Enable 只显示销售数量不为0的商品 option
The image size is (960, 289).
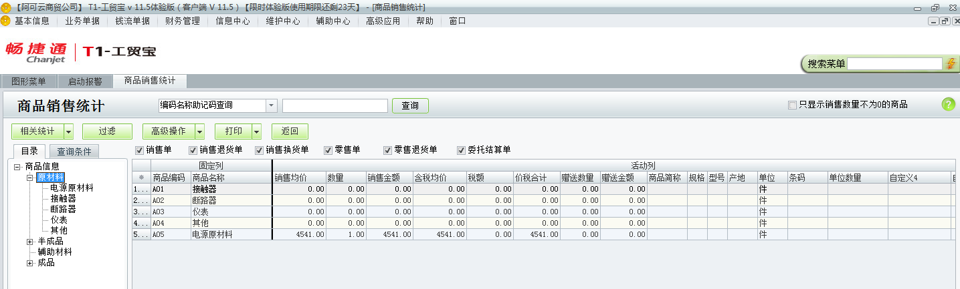793,105
